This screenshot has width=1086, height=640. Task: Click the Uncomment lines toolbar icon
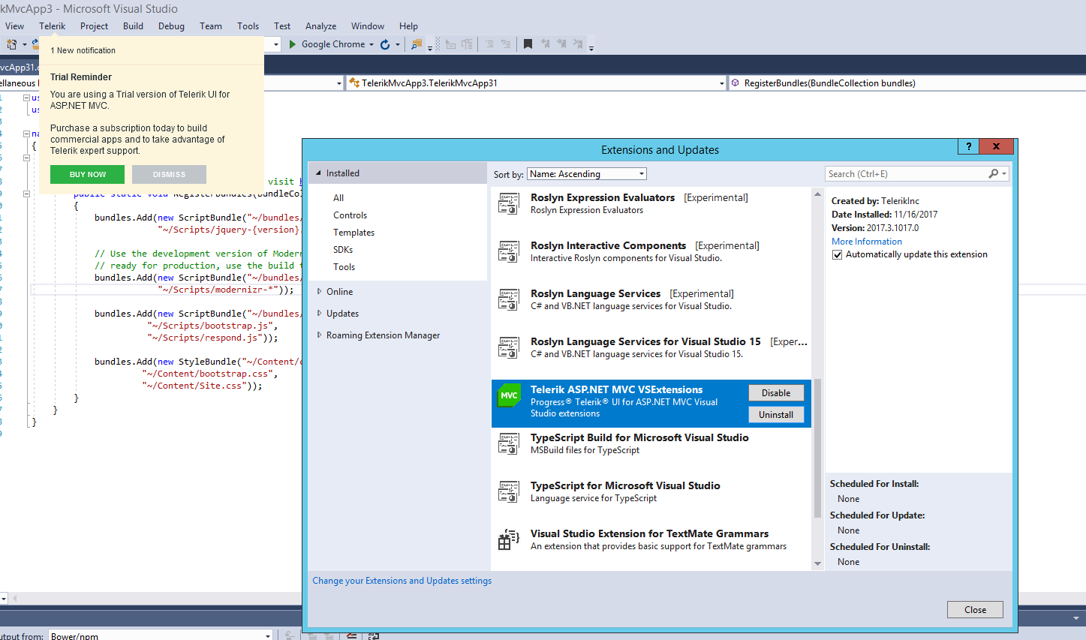click(505, 44)
